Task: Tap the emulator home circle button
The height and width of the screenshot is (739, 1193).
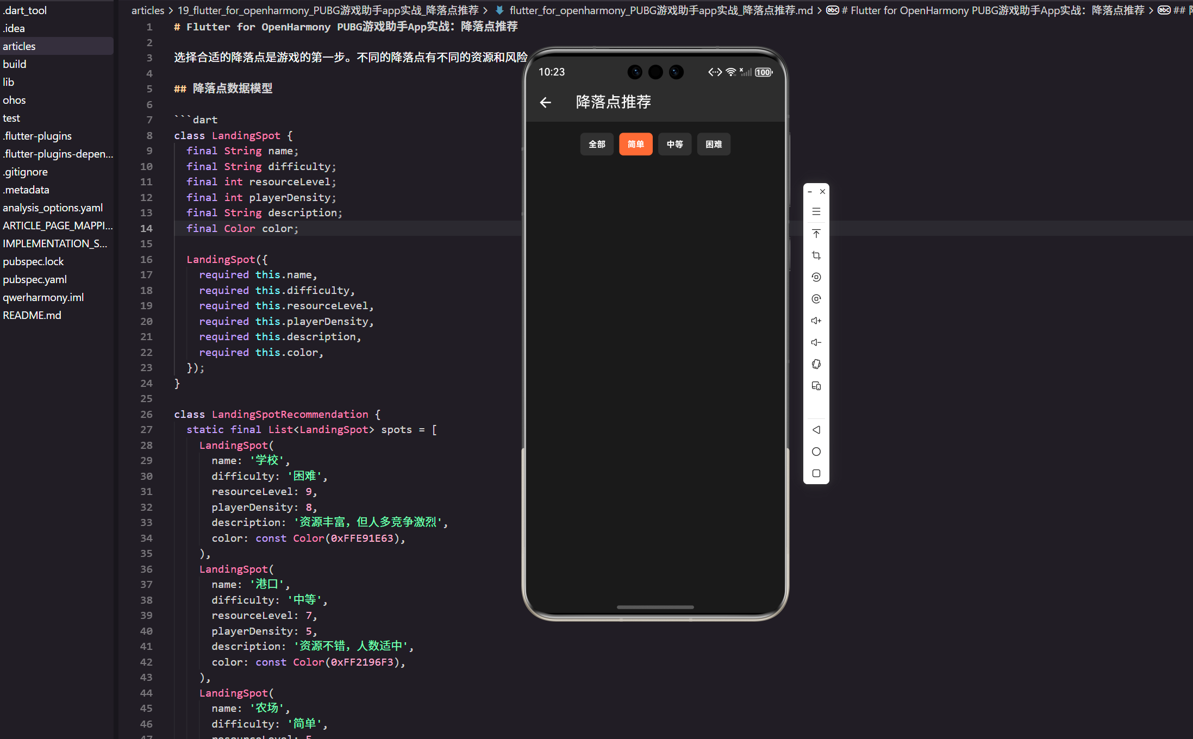Action: [816, 452]
